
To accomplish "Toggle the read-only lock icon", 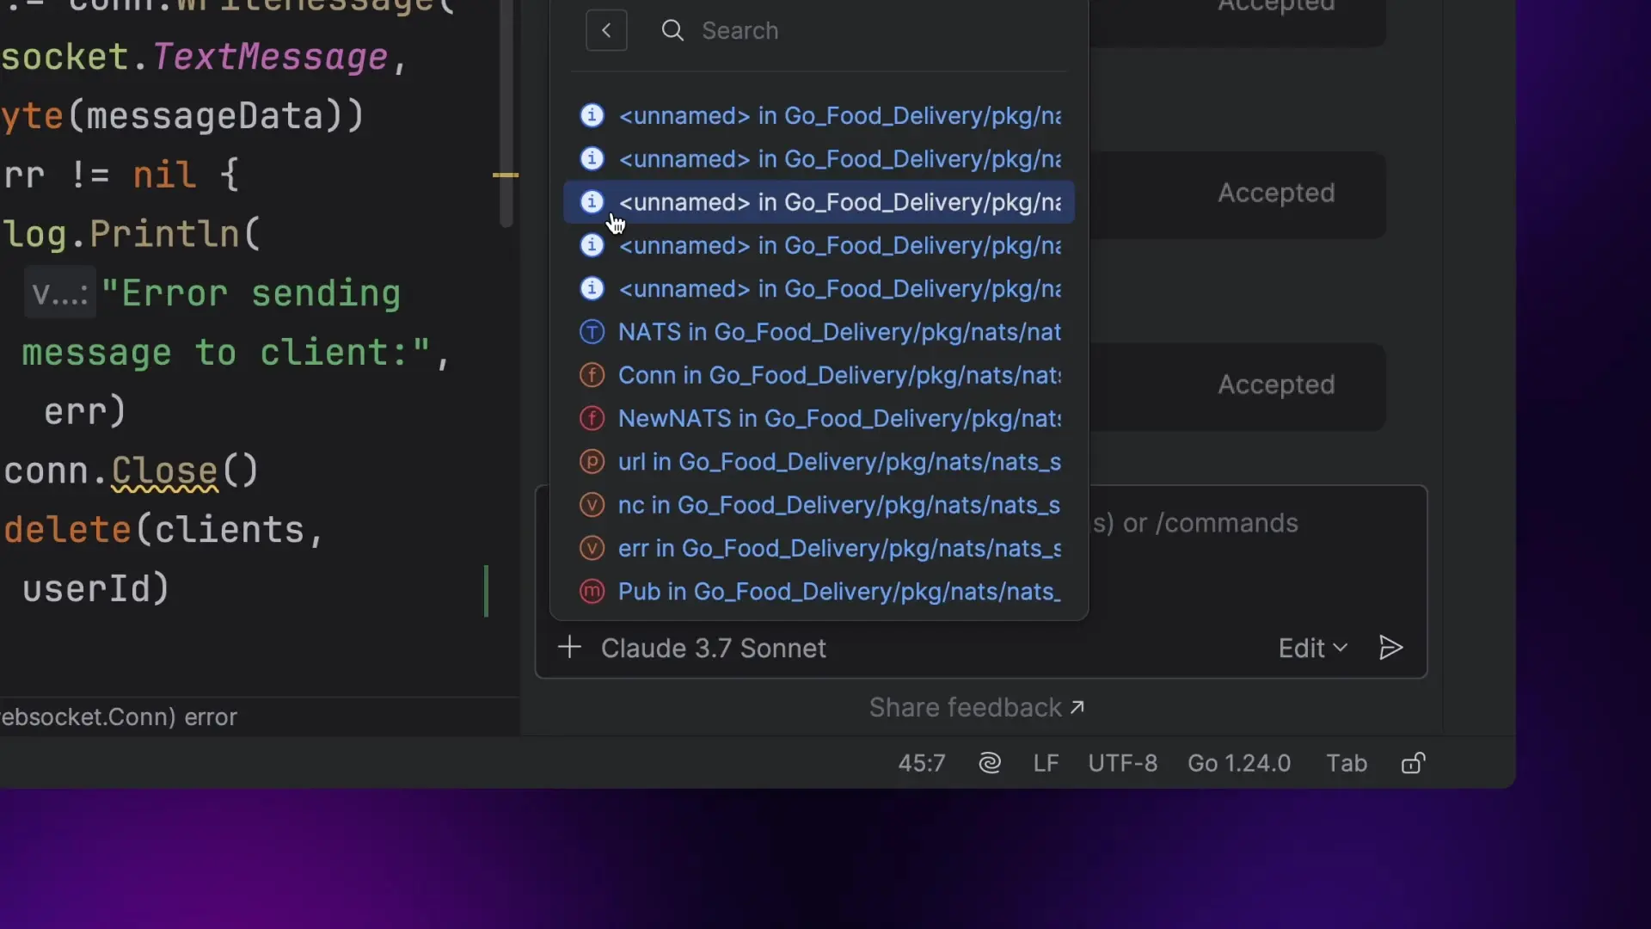I will (x=1414, y=763).
